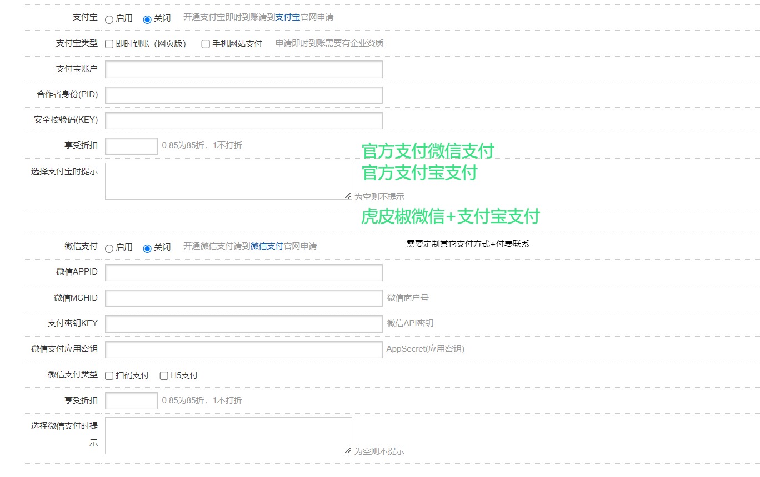The width and height of the screenshot is (760, 477).
Task: Click the 支付宝账户 input field
Action: (243, 69)
